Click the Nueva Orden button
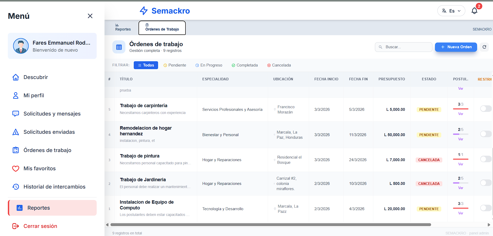 pos(456,47)
